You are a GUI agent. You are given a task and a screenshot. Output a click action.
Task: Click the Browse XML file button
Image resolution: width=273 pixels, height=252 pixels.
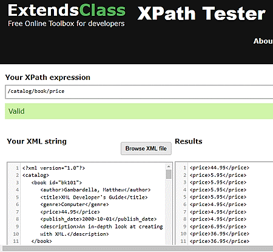click(x=146, y=148)
